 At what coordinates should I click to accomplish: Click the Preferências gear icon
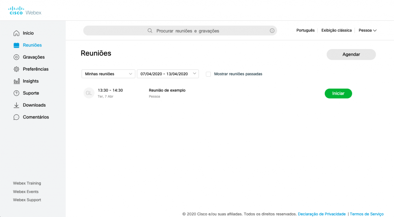click(16, 69)
